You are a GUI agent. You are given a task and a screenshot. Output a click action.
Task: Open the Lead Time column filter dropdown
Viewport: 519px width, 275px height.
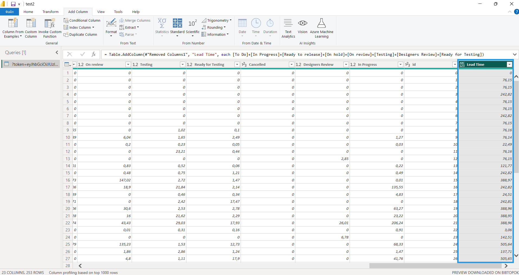coord(509,64)
